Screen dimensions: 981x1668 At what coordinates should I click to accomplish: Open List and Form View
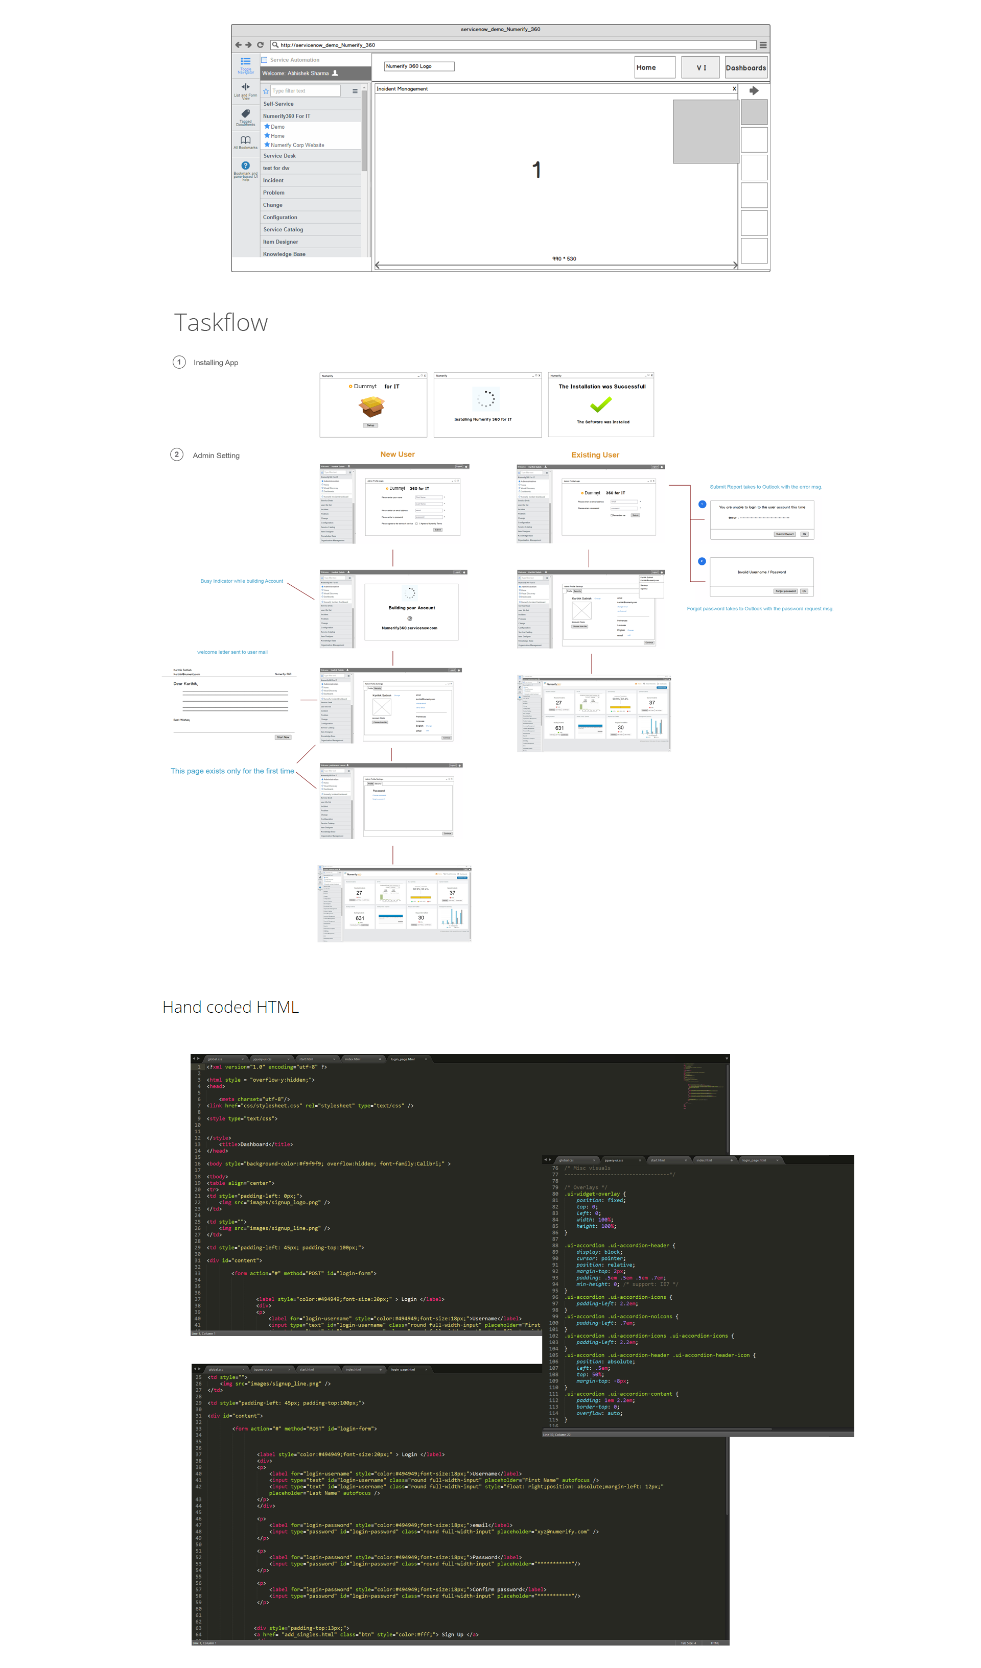[x=245, y=87]
